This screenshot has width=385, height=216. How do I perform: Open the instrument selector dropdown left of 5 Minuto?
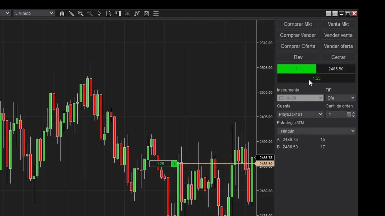pos(5,13)
